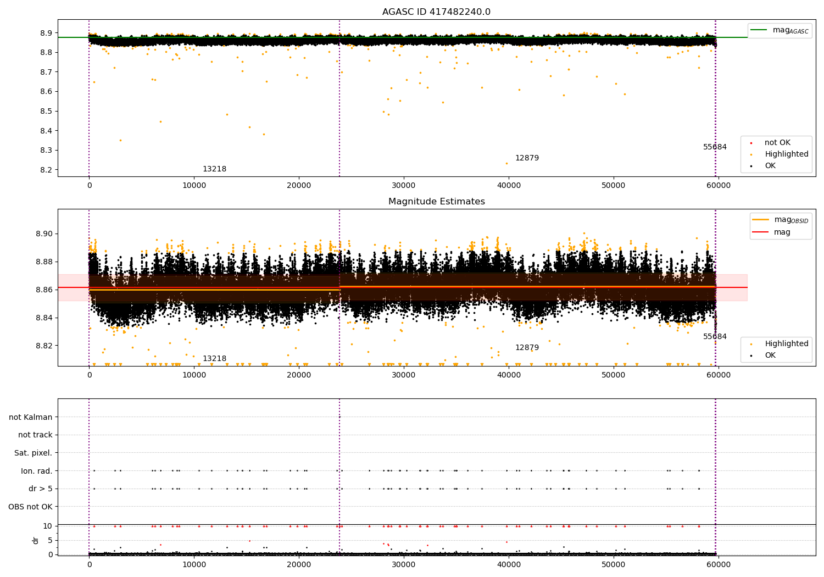Click the '8.5' y-axis tick of the top plot
Viewport: 824px width, 577px height.
[x=46, y=112]
